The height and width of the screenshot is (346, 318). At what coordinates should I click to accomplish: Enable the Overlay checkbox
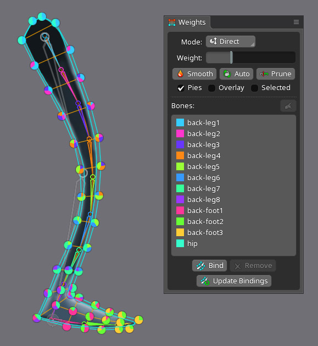[x=211, y=88]
